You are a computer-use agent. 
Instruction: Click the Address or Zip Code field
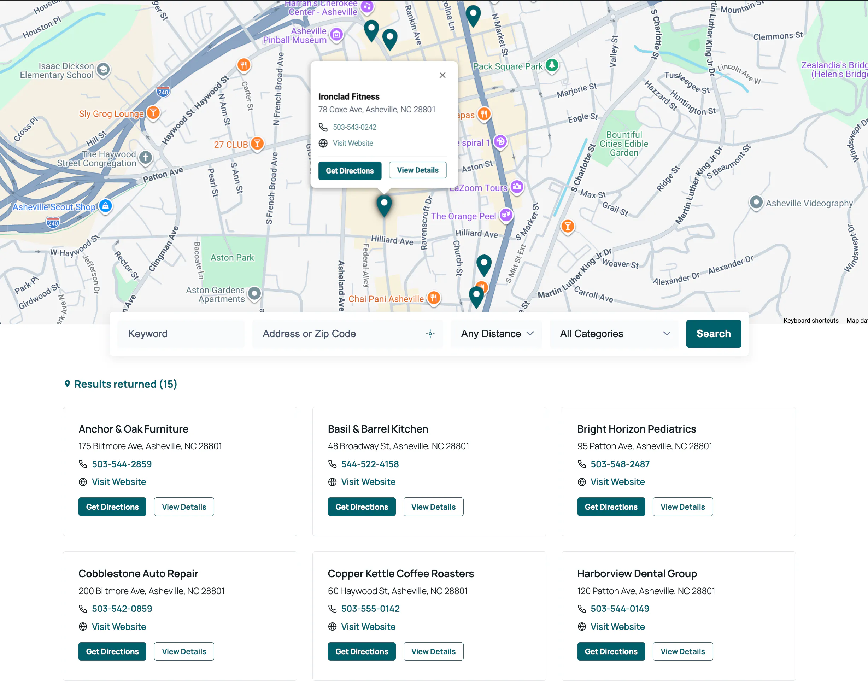pyautogui.click(x=348, y=334)
